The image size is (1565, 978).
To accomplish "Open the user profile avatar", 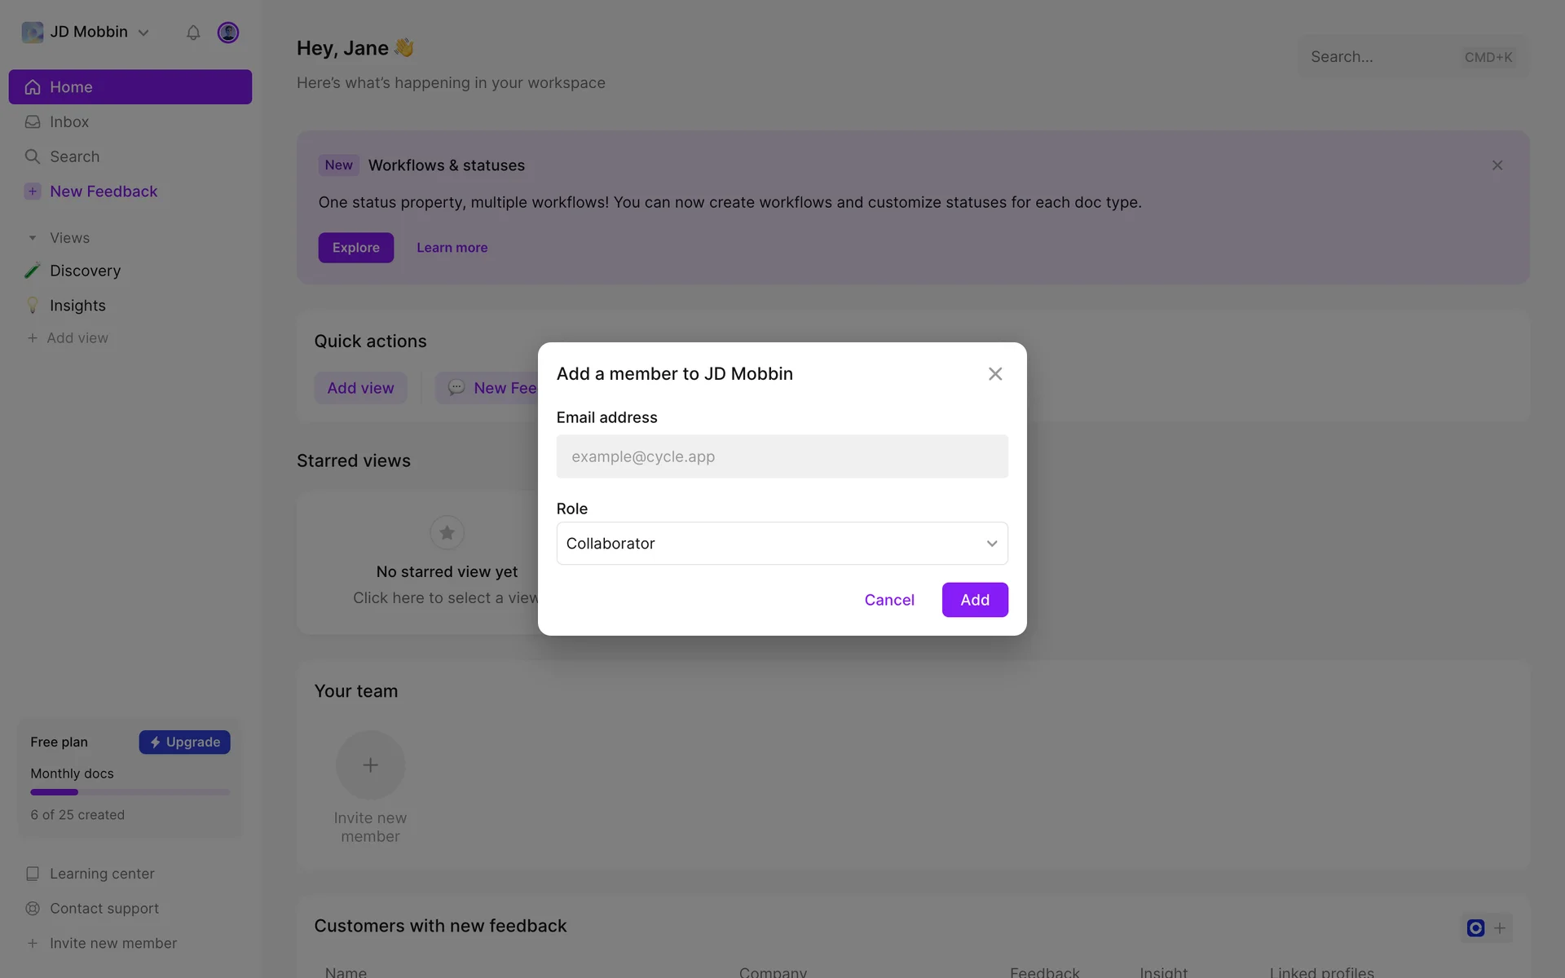I will (x=228, y=33).
